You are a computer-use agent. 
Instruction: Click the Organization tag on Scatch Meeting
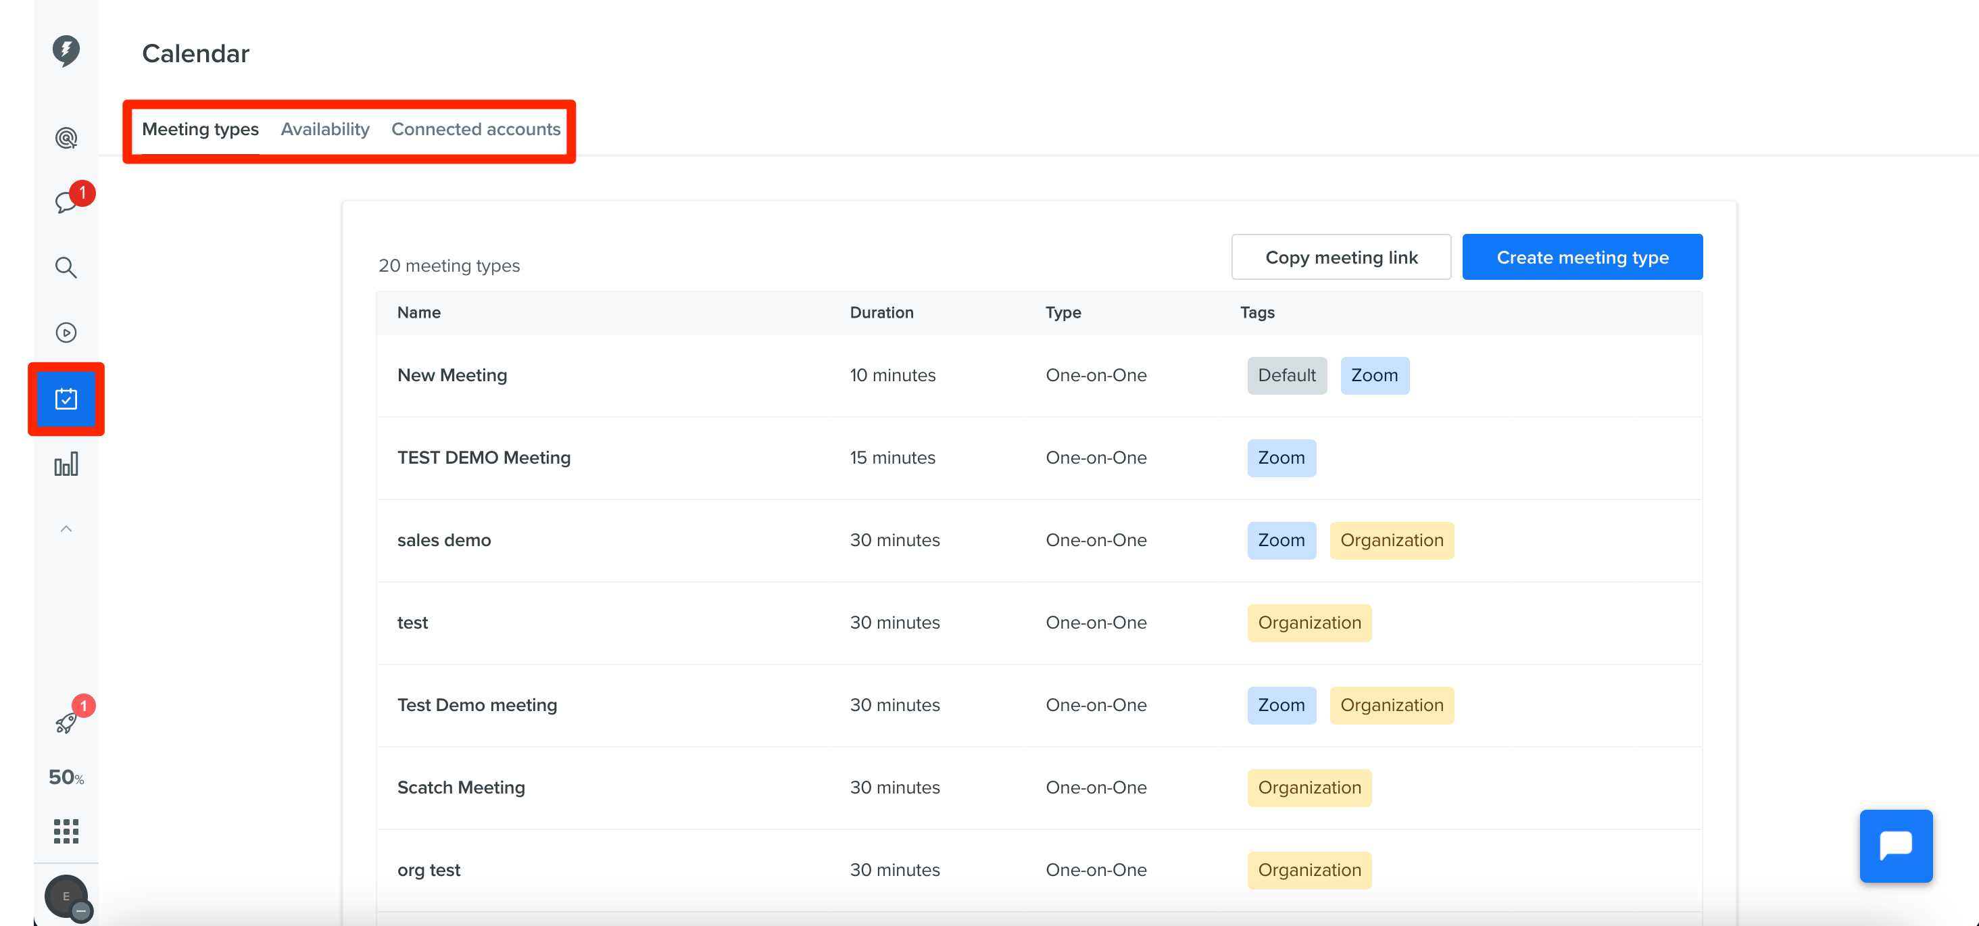click(1309, 787)
